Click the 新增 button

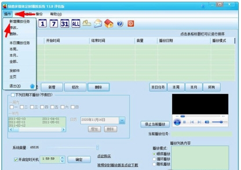coord(52,87)
